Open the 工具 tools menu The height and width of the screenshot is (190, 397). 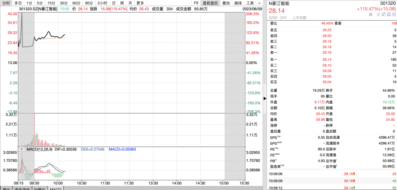pos(250,3)
